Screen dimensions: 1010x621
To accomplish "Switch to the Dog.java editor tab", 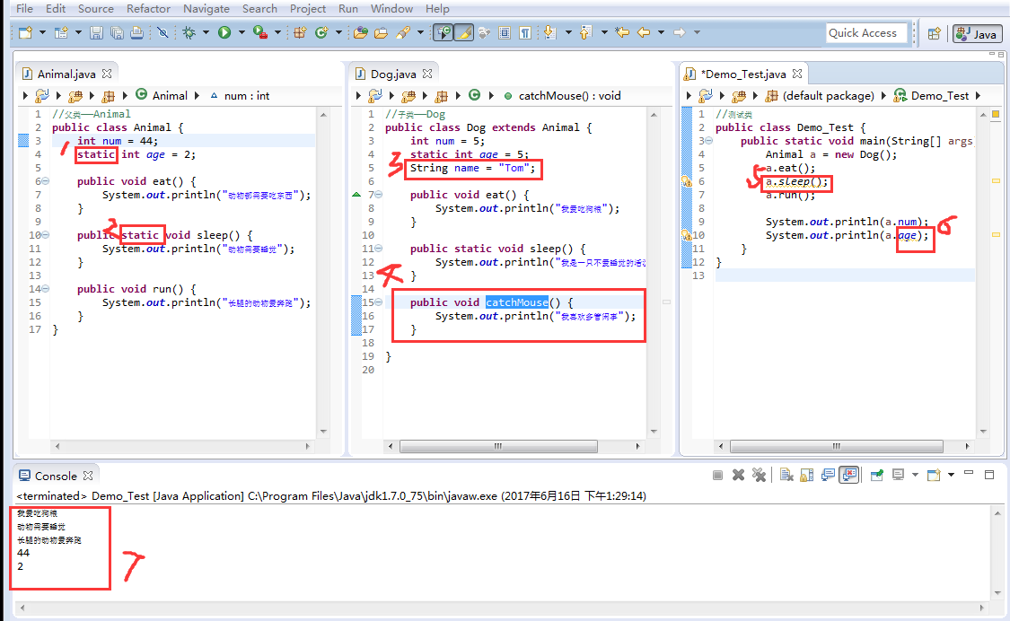I will coord(393,74).
